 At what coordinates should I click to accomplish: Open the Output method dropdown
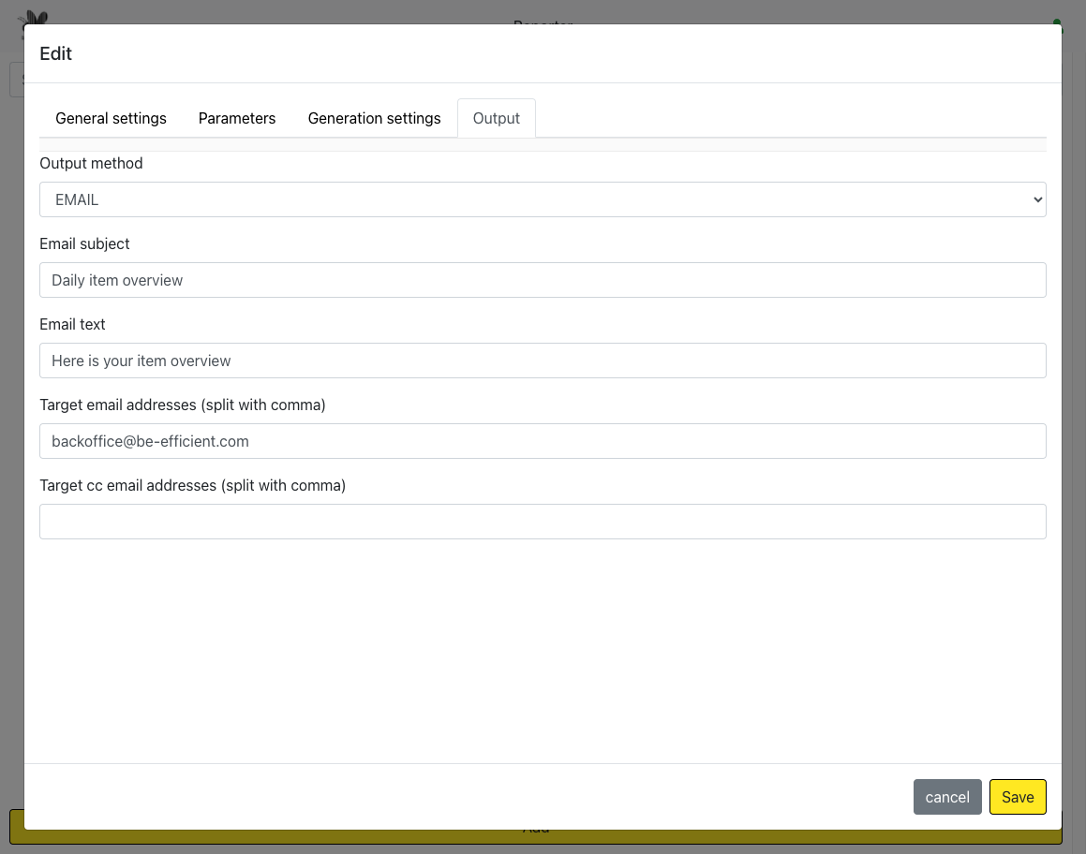542,199
